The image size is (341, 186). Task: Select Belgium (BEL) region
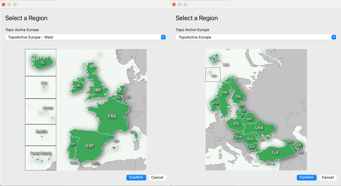[x=118, y=98]
